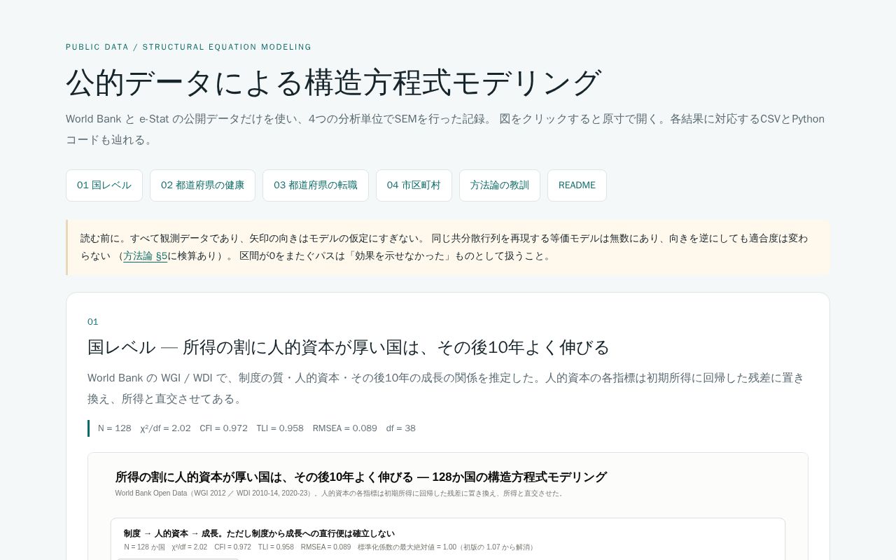Click the section number 01 label
Image resolution: width=896 pixels, height=560 pixels.
[93, 322]
